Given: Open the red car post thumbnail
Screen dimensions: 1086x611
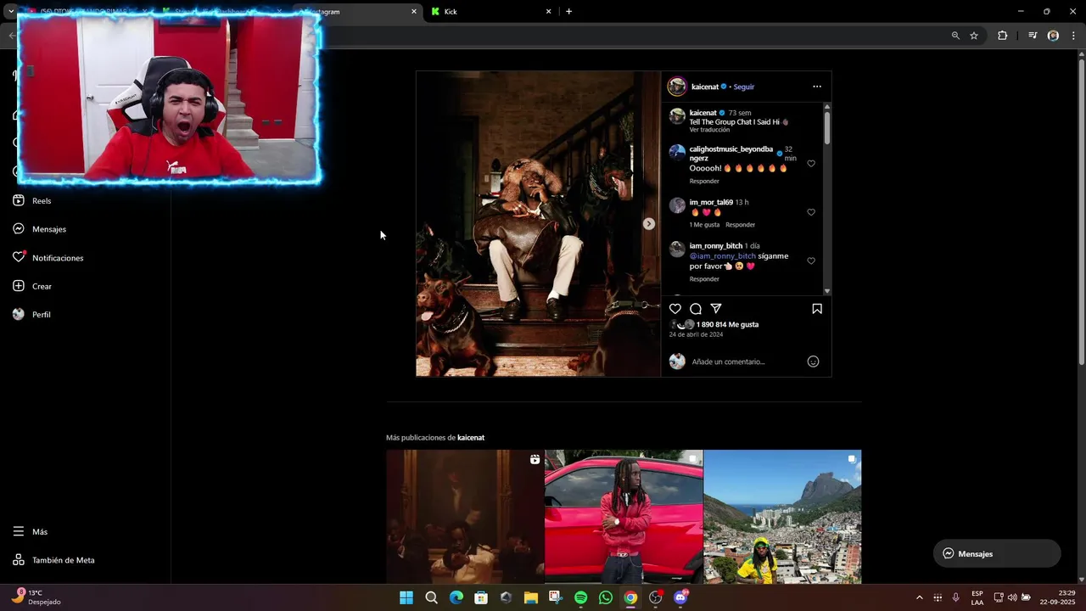Looking at the screenshot, I should pyautogui.click(x=624, y=517).
